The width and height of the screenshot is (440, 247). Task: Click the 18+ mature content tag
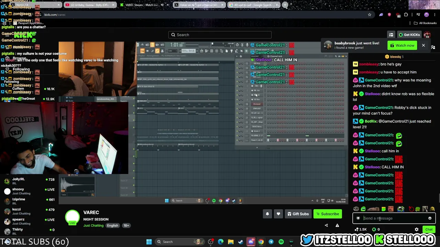[x=126, y=226]
